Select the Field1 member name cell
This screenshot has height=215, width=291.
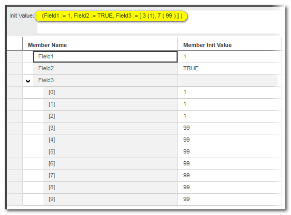105,57
